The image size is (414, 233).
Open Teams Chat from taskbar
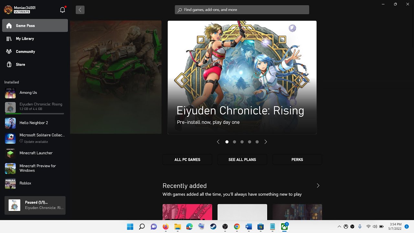tap(154, 227)
